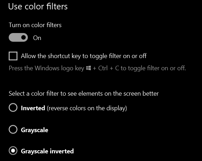The width and height of the screenshot is (202, 161).
Task: Click the selected Grayscale inverted radio button
Action: (13, 151)
